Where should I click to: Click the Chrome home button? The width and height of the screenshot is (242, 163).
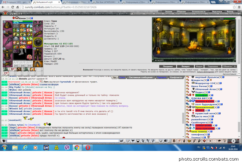18,7
